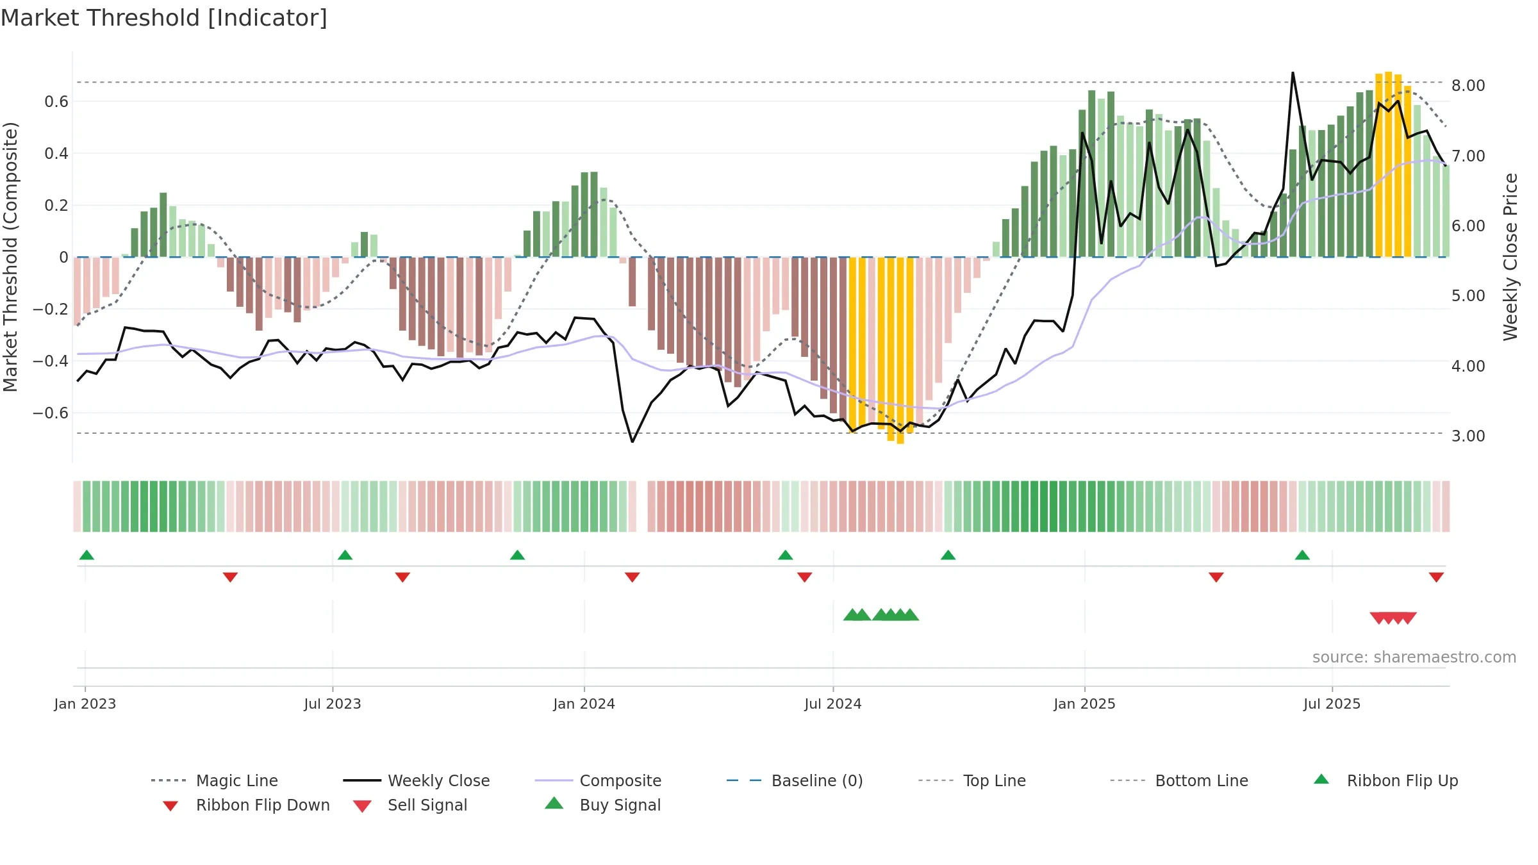Viewport: 1538px width, 865px height.
Task: Click the ribbon flip up triangle just after Jul 2023
Action: 345,555
